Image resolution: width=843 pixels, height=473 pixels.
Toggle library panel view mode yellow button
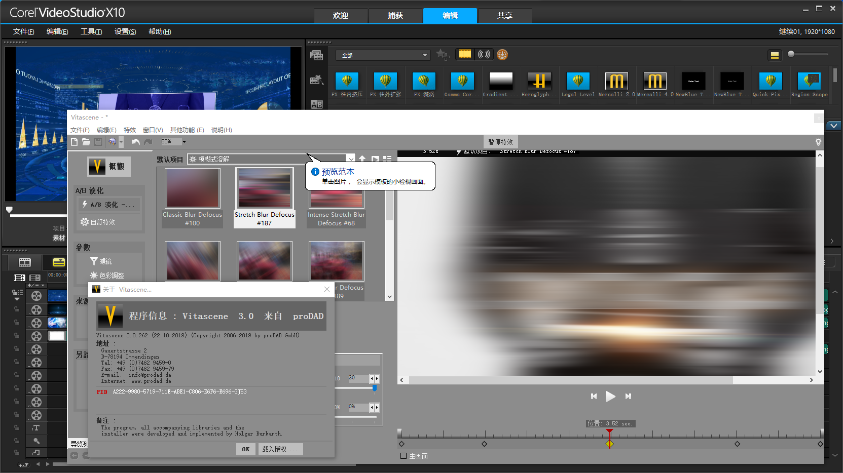click(775, 55)
